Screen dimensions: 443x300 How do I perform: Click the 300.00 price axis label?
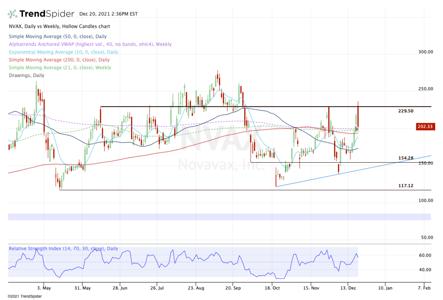(x=425, y=52)
